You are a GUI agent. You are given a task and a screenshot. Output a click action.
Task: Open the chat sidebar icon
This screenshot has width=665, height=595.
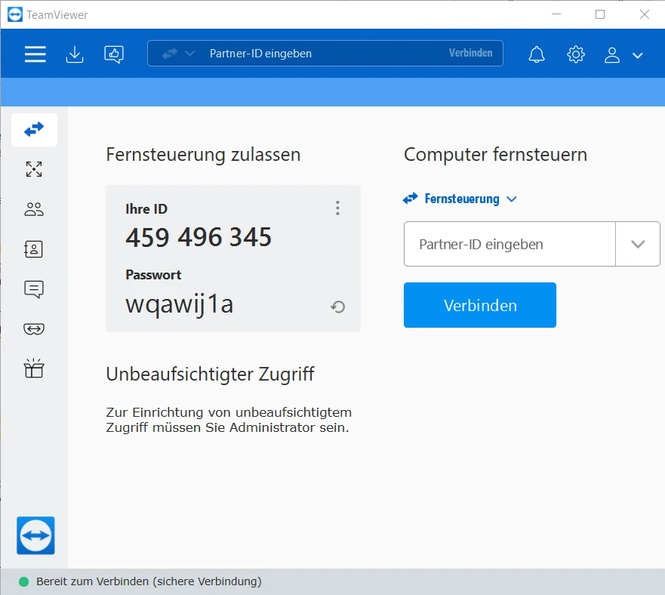(x=34, y=289)
